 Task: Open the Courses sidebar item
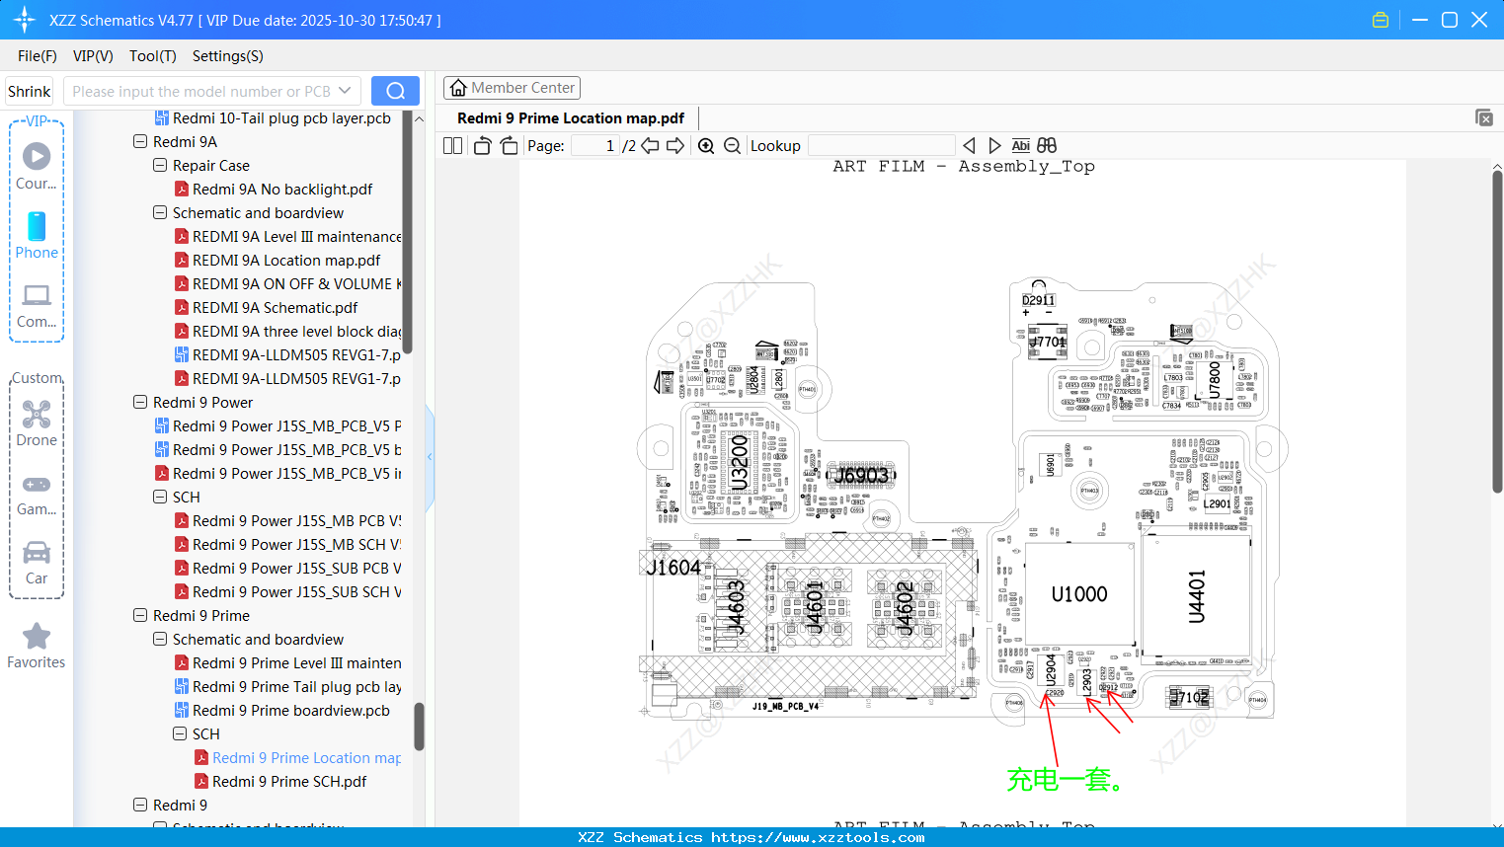point(37,166)
